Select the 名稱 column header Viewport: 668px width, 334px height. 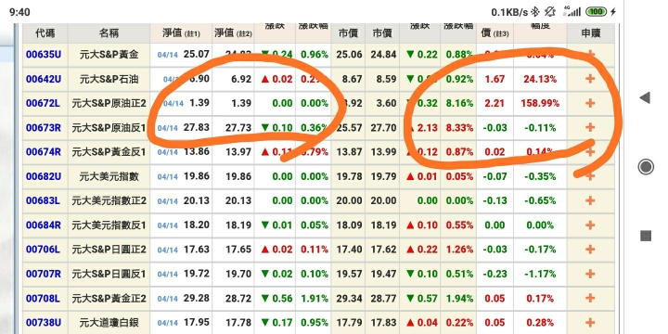[x=109, y=32]
